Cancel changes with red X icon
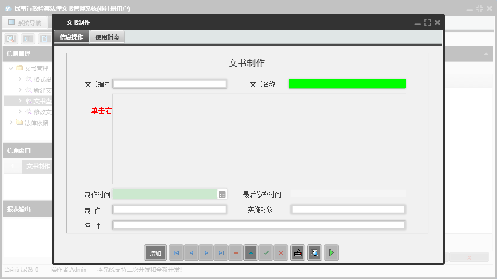The image size is (497, 279). click(281, 252)
